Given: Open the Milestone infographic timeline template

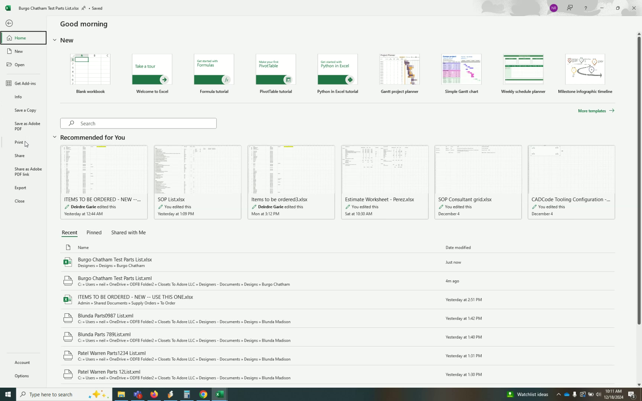Looking at the screenshot, I should pos(585,74).
